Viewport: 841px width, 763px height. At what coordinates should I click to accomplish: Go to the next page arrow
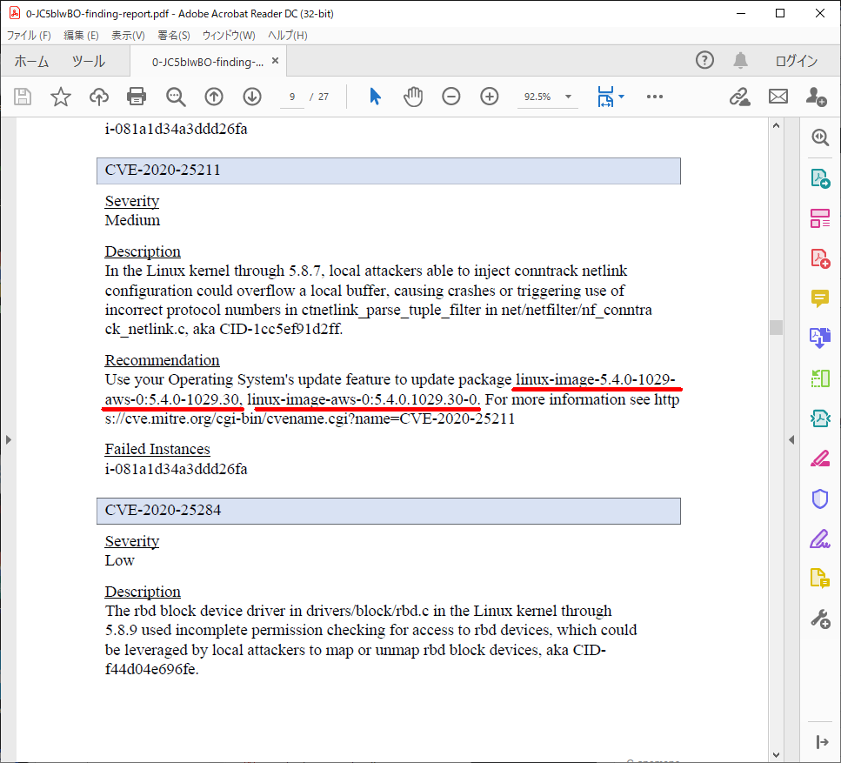tap(252, 97)
